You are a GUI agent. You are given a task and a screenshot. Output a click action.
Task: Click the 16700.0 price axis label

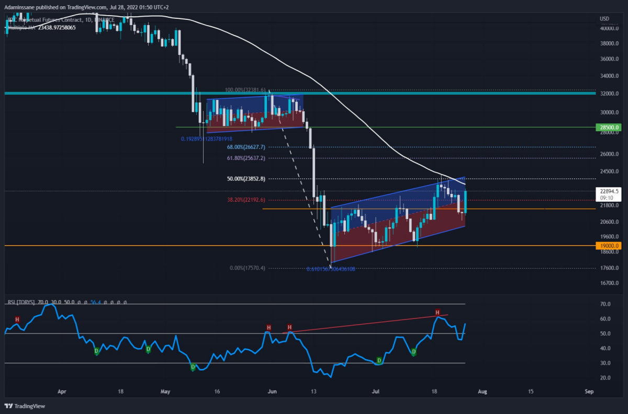[x=609, y=283]
